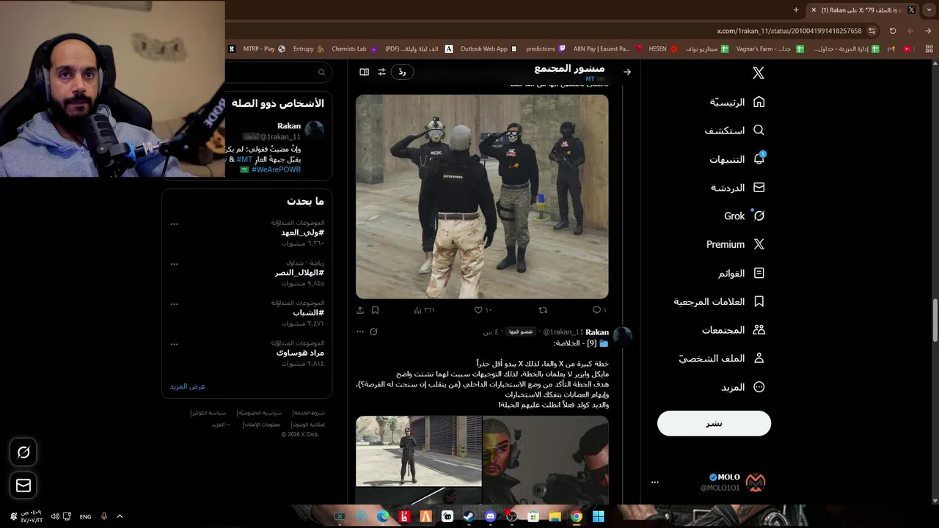Open التنبيهات notifications
This screenshot has height=528, width=939.
coord(737,159)
